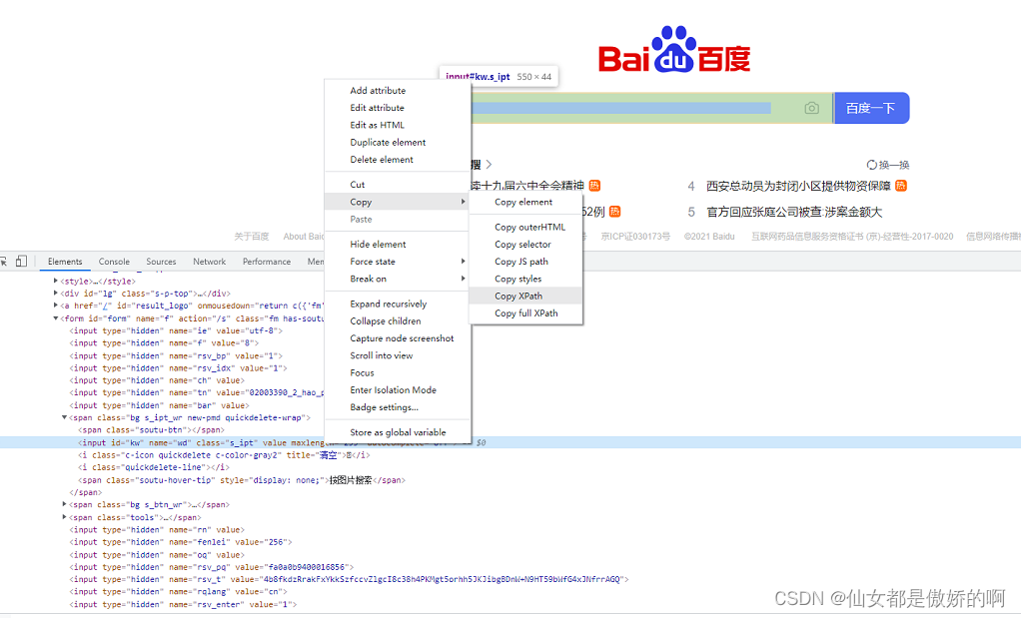
Task: Select Copy styles
Action: [x=525, y=280]
